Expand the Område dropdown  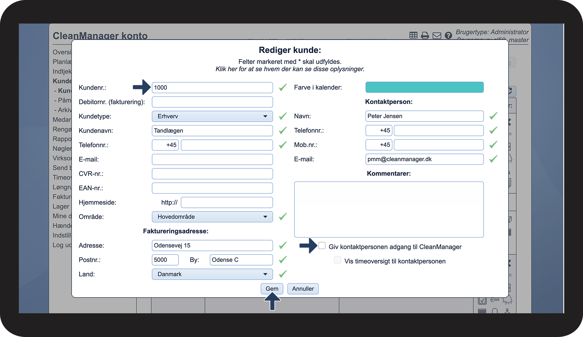(212, 217)
